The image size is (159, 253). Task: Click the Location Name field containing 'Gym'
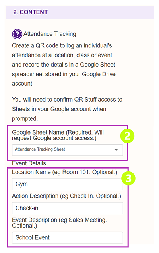coord(68,184)
